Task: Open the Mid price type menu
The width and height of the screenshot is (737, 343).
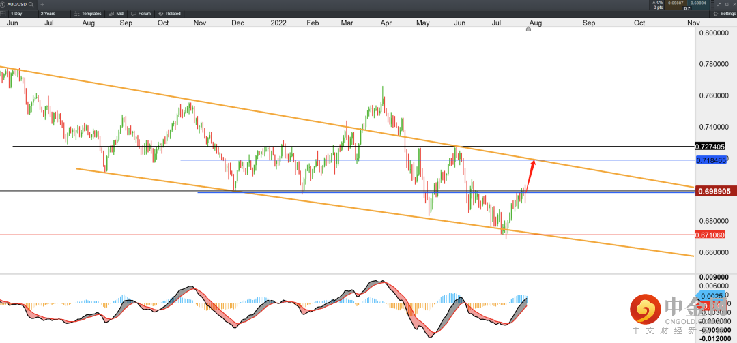Action: 115,14
